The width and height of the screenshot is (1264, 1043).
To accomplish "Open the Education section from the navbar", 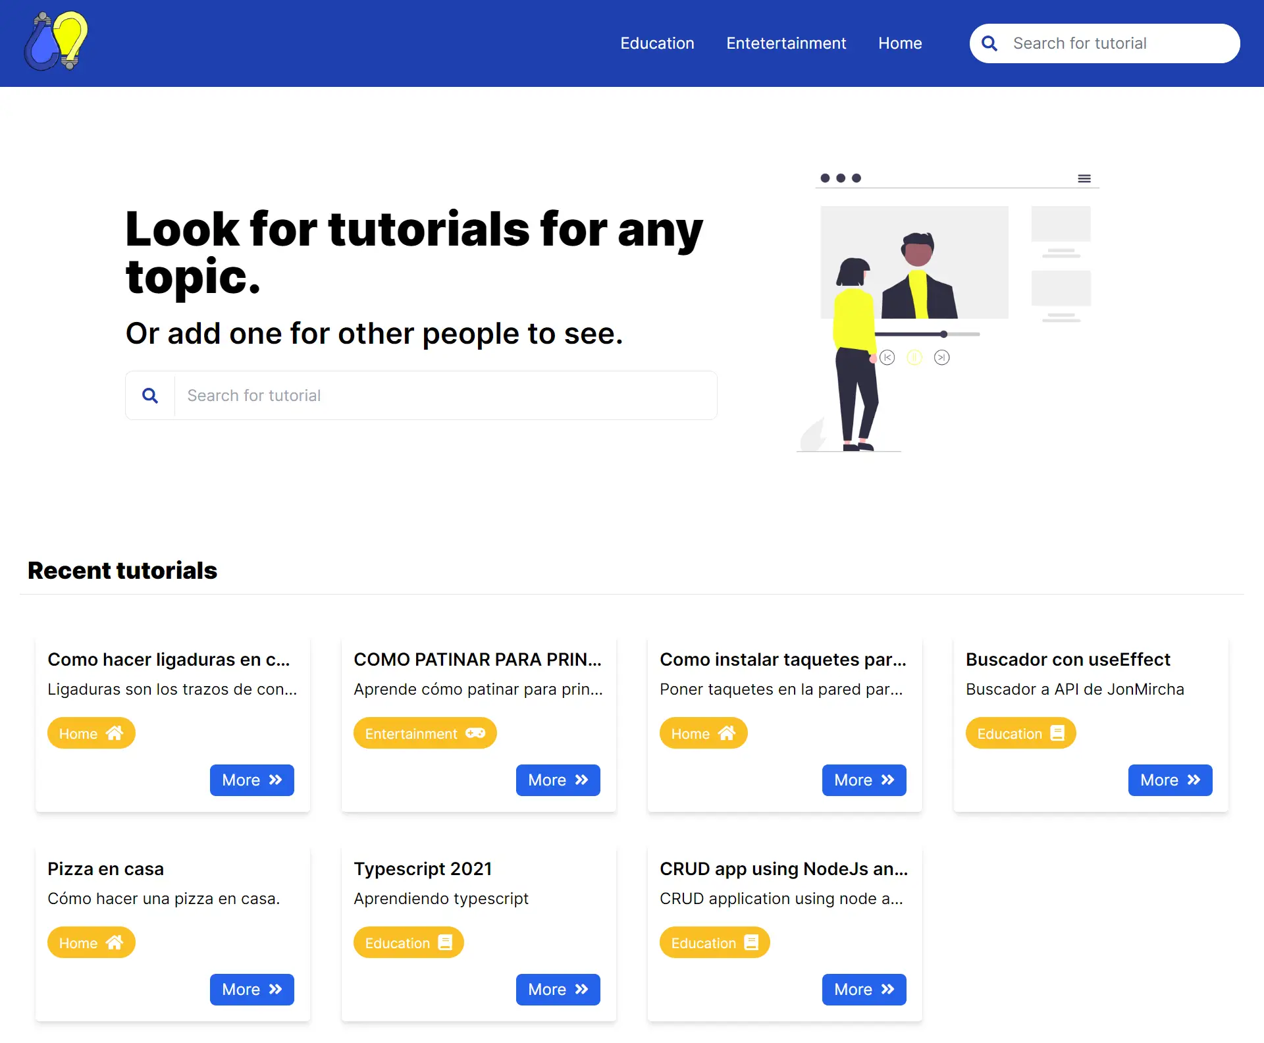I will 657,43.
